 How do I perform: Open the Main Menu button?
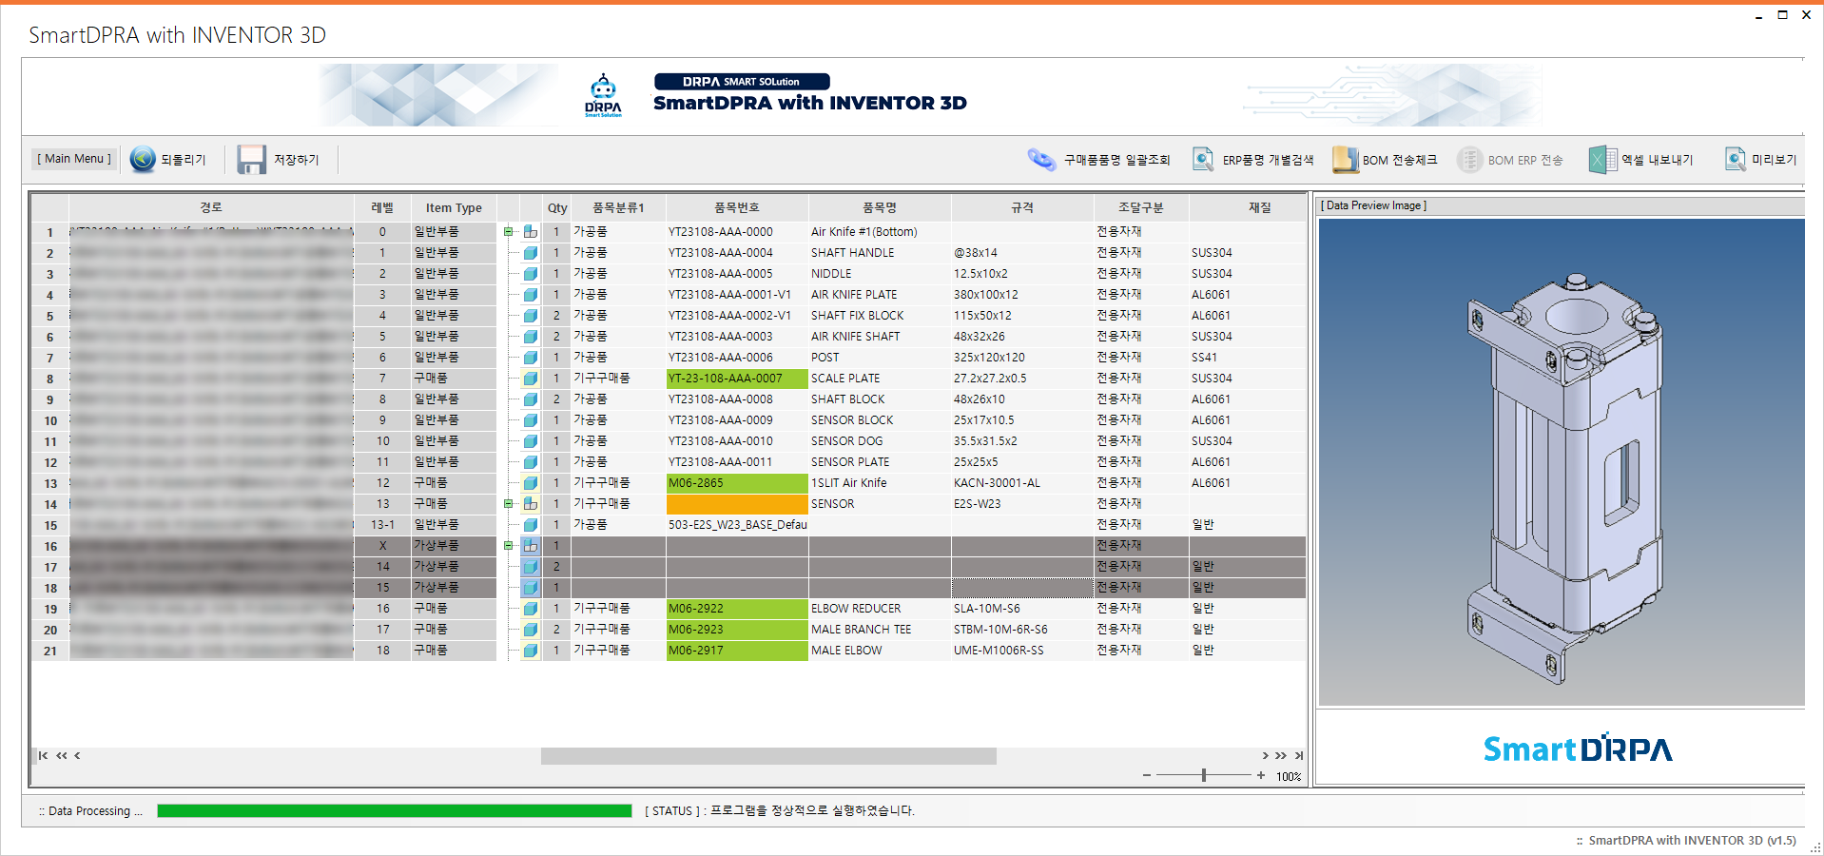(x=74, y=159)
